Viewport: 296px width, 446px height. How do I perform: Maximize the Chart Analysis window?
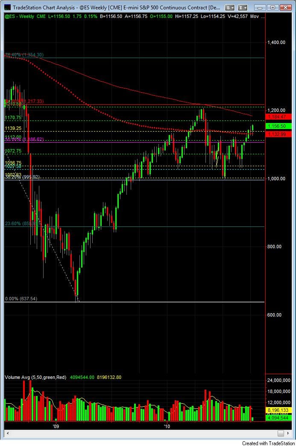[x=273, y=7]
